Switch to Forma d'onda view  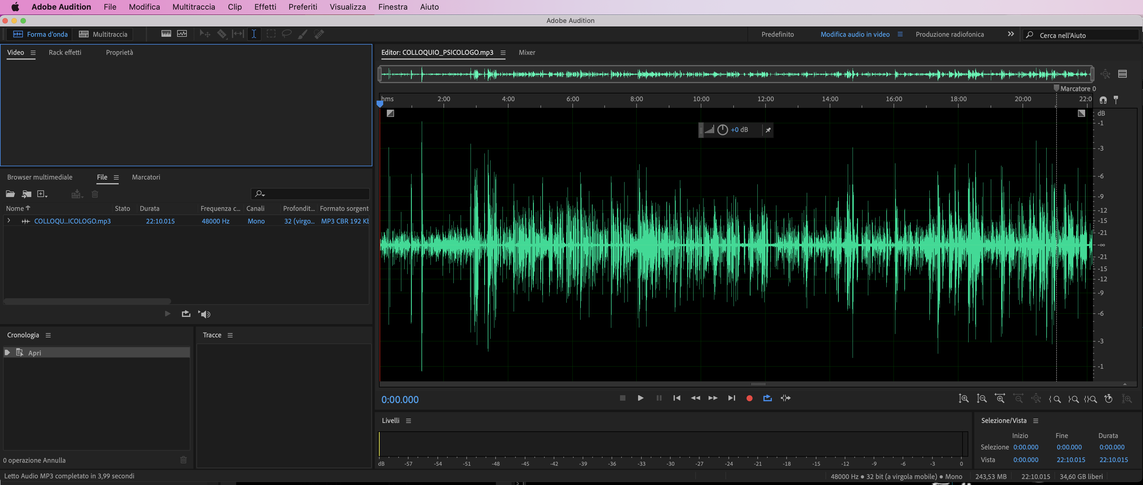(x=40, y=34)
